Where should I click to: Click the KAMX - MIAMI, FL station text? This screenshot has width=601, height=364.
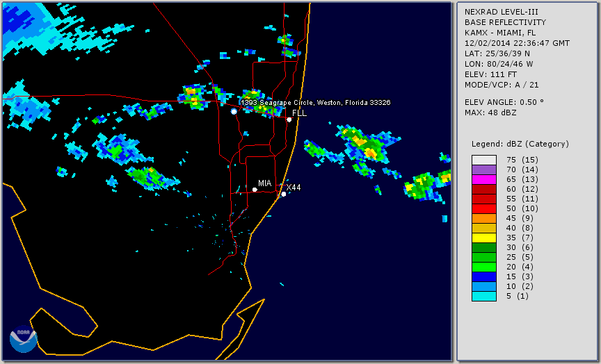pyautogui.click(x=500, y=33)
